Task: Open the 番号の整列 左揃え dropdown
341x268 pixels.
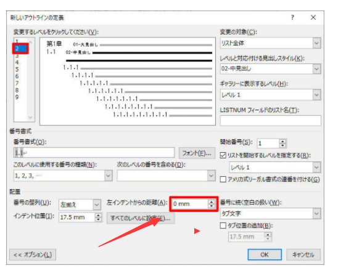Action: [97, 205]
